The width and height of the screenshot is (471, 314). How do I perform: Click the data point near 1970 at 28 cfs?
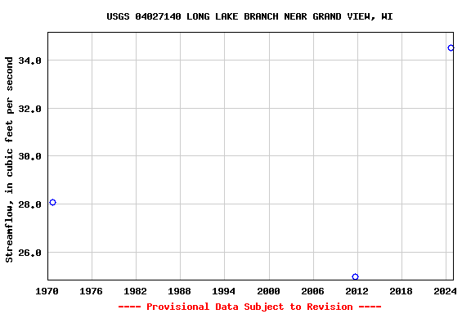pos(52,202)
